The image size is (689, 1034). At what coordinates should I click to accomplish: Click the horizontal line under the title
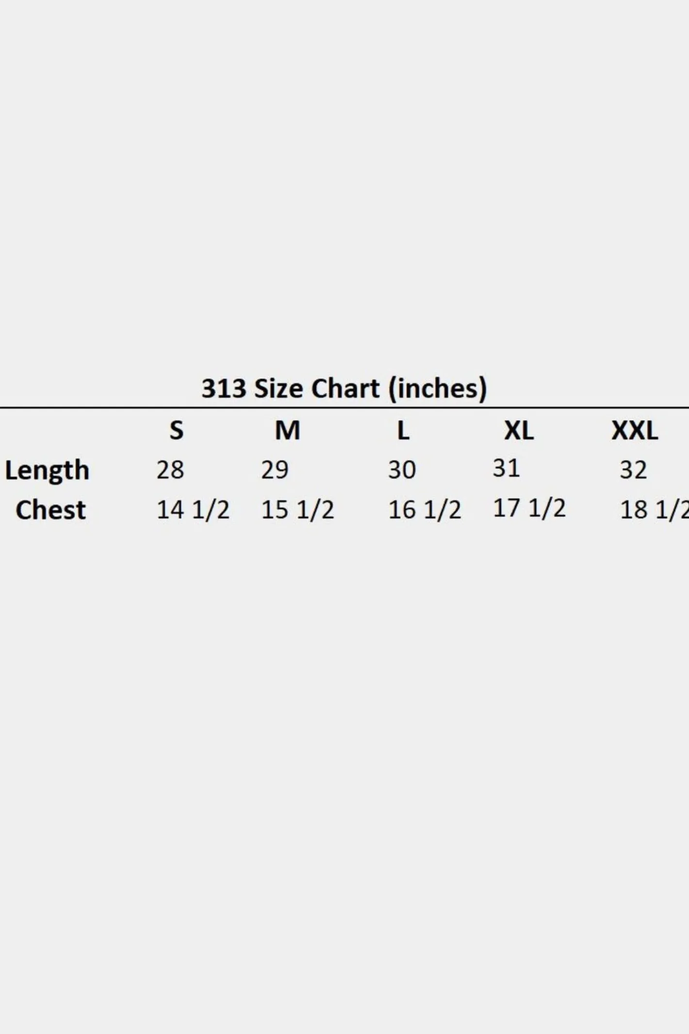pos(344,408)
